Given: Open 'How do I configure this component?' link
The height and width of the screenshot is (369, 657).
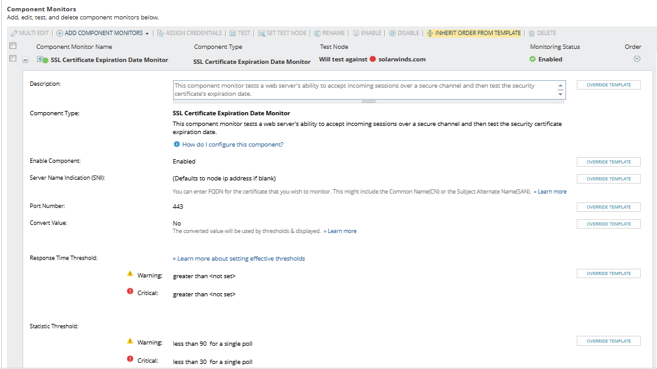Looking at the screenshot, I should click(x=233, y=145).
